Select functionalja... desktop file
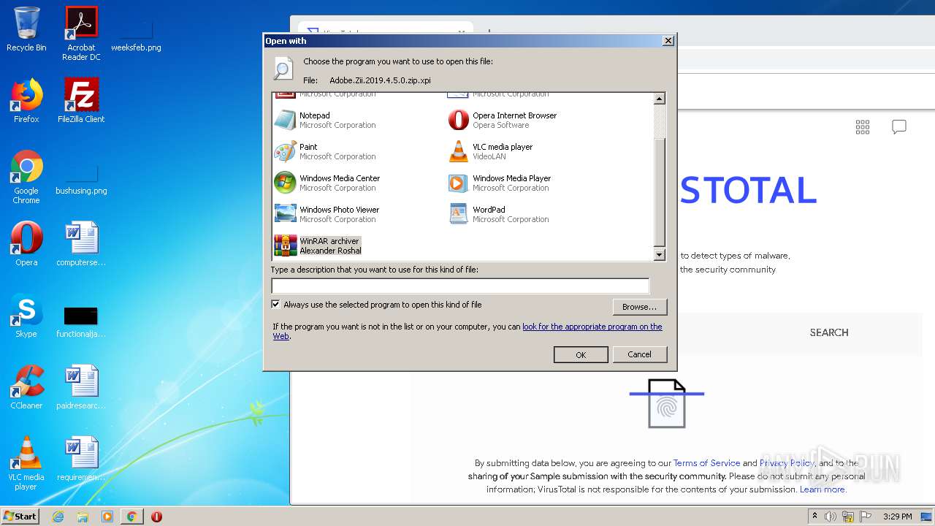935x526 pixels. tap(81, 323)
